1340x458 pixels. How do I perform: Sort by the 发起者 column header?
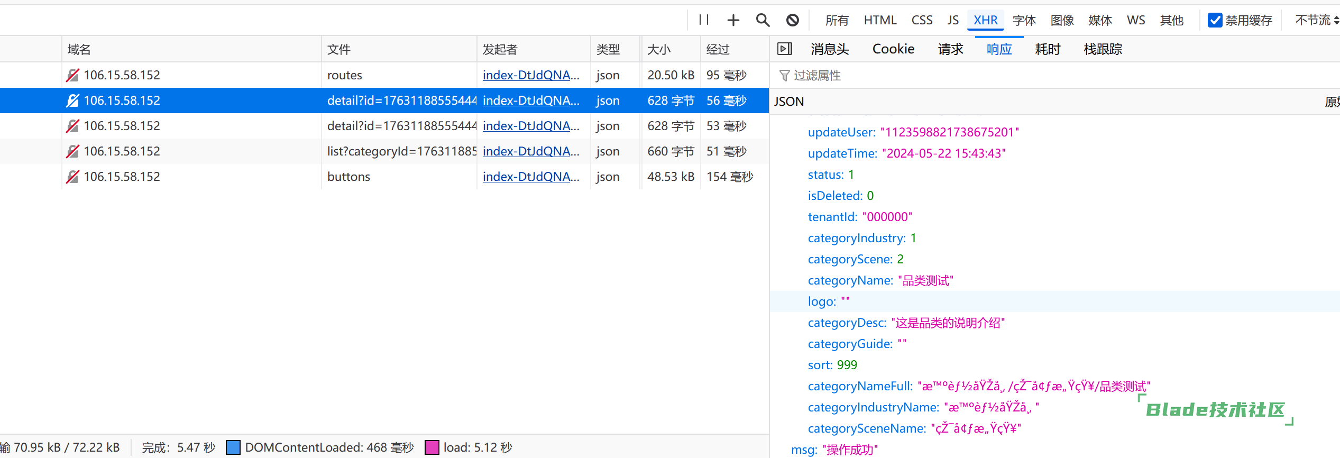pos(534,49)
